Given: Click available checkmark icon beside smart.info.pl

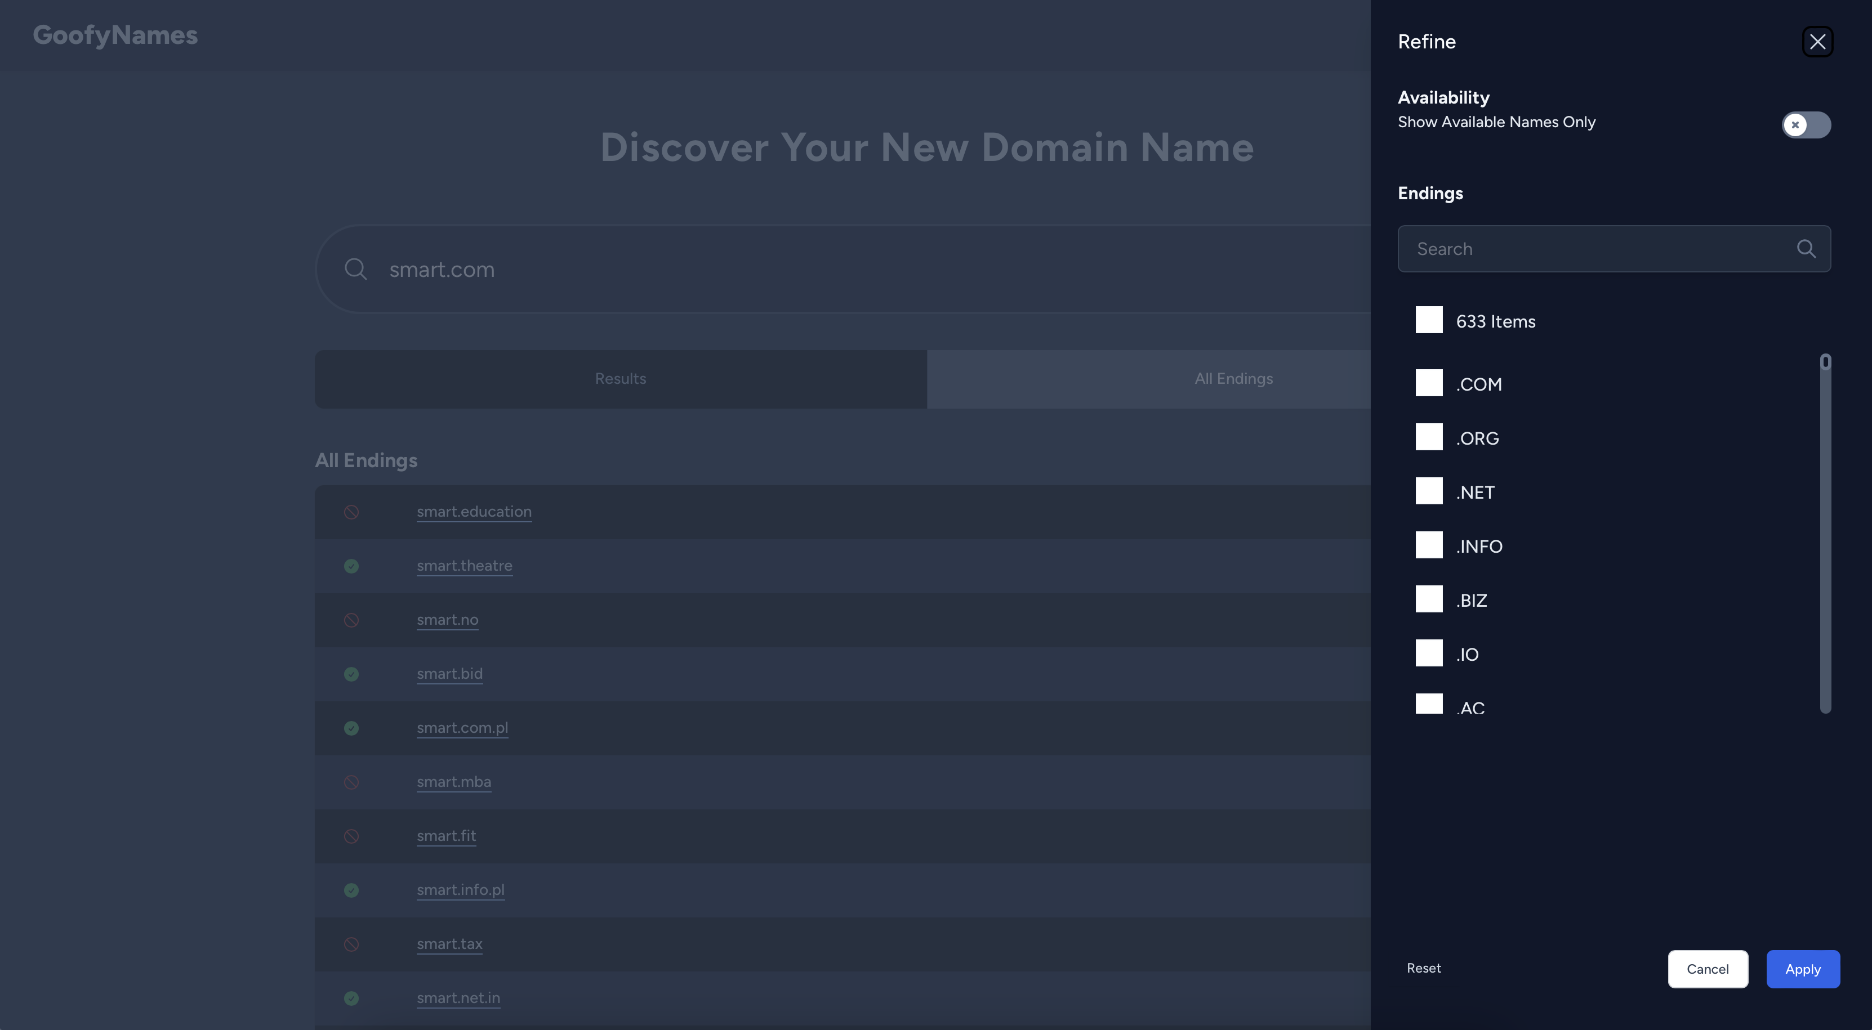Looking at the screenshot, I should coord(351,890).
